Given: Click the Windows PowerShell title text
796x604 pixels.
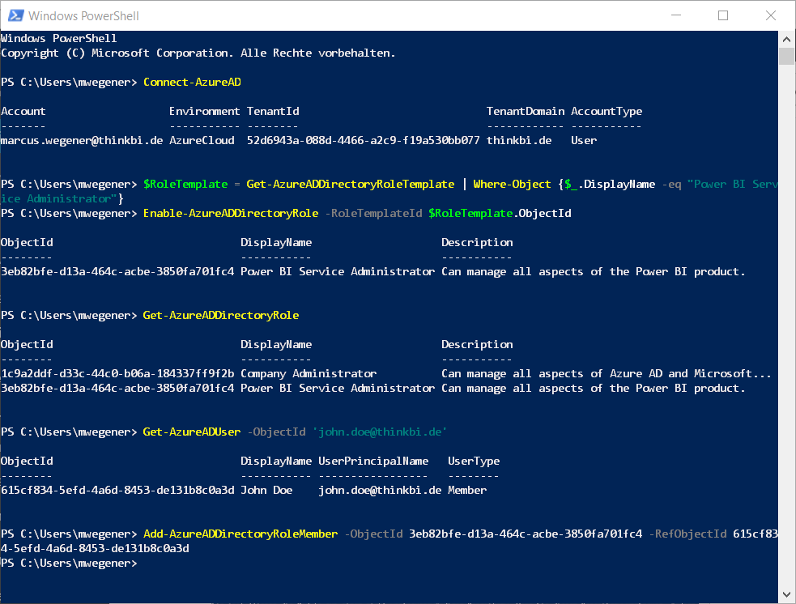Looking at the screenshot, I should pyautogui.click(x=83, y=15).
